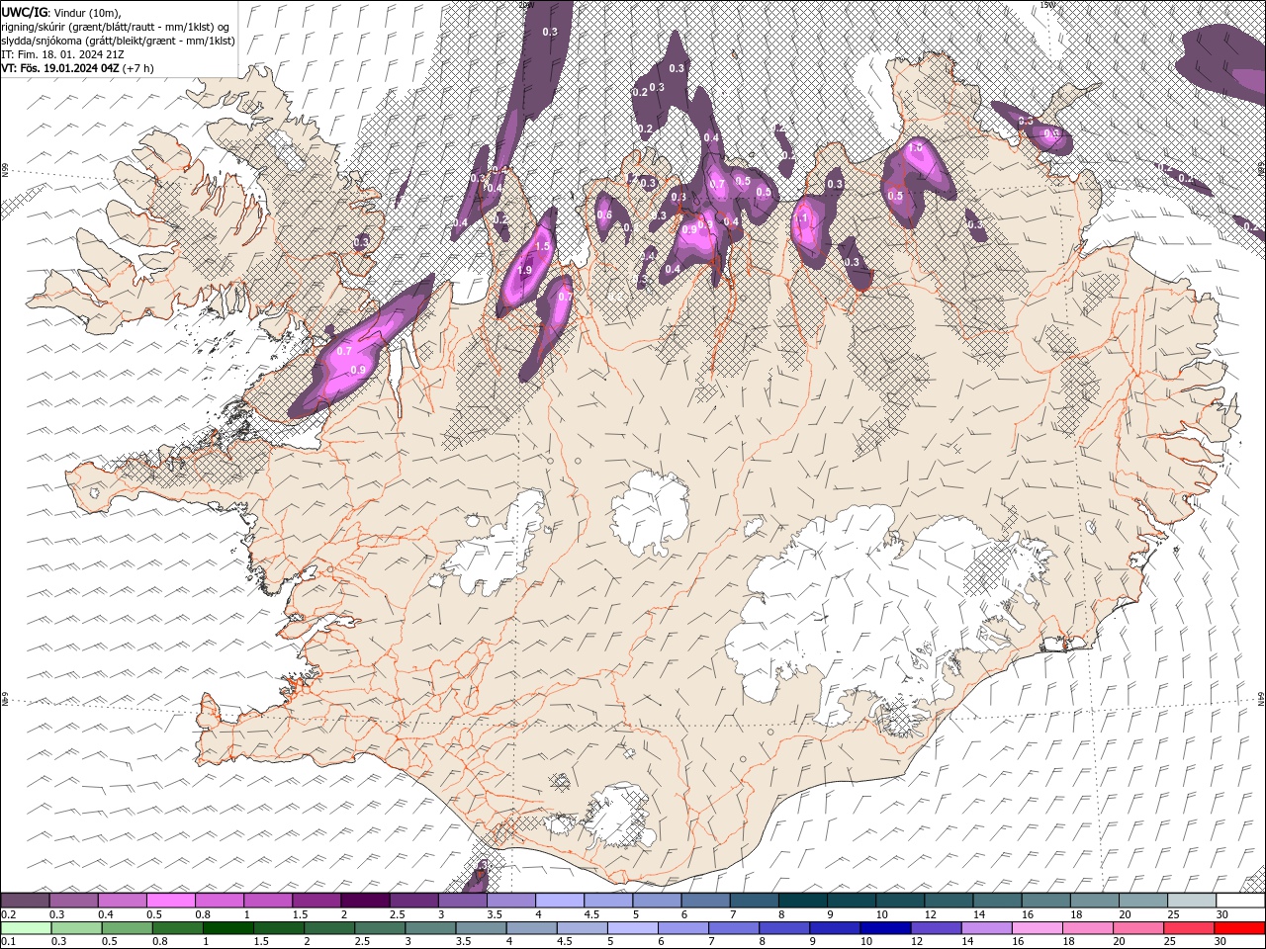Click the dark mauve 0.2 snowfall legend swatch
This screenshot has width=1266, height=949.
pos(26,901)
